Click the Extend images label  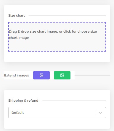tap(17, 75)
